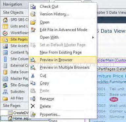This screenshot has width=126, height=122.
Task: Choose Cut from the context menu
Action: tap(63, 76)
